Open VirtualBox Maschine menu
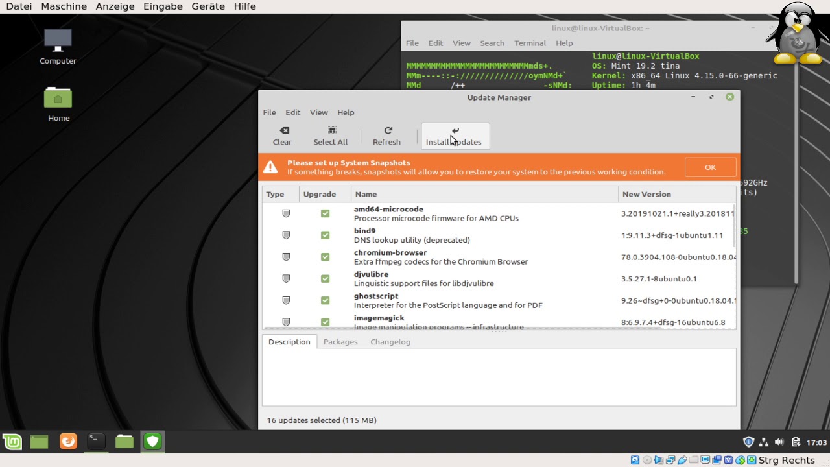Screen dimensions: 830x467 (x=64, y=6)
